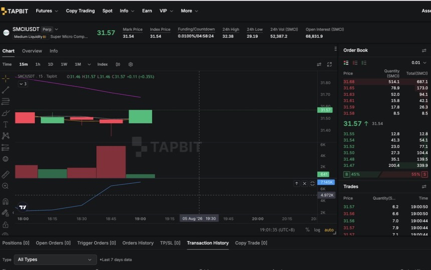Viewport: 431px width, 270px height.
Task: Open the Fibonacci retracement tools
Action: click(6, 101)
